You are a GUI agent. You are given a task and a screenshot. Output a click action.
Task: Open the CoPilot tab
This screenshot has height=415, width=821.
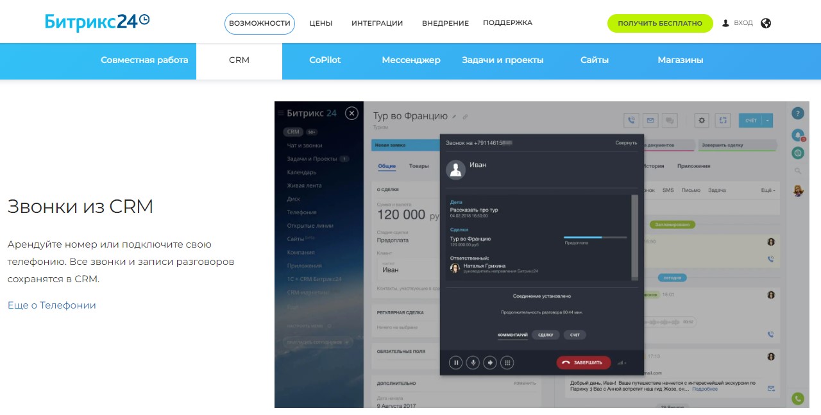[325, 60]
